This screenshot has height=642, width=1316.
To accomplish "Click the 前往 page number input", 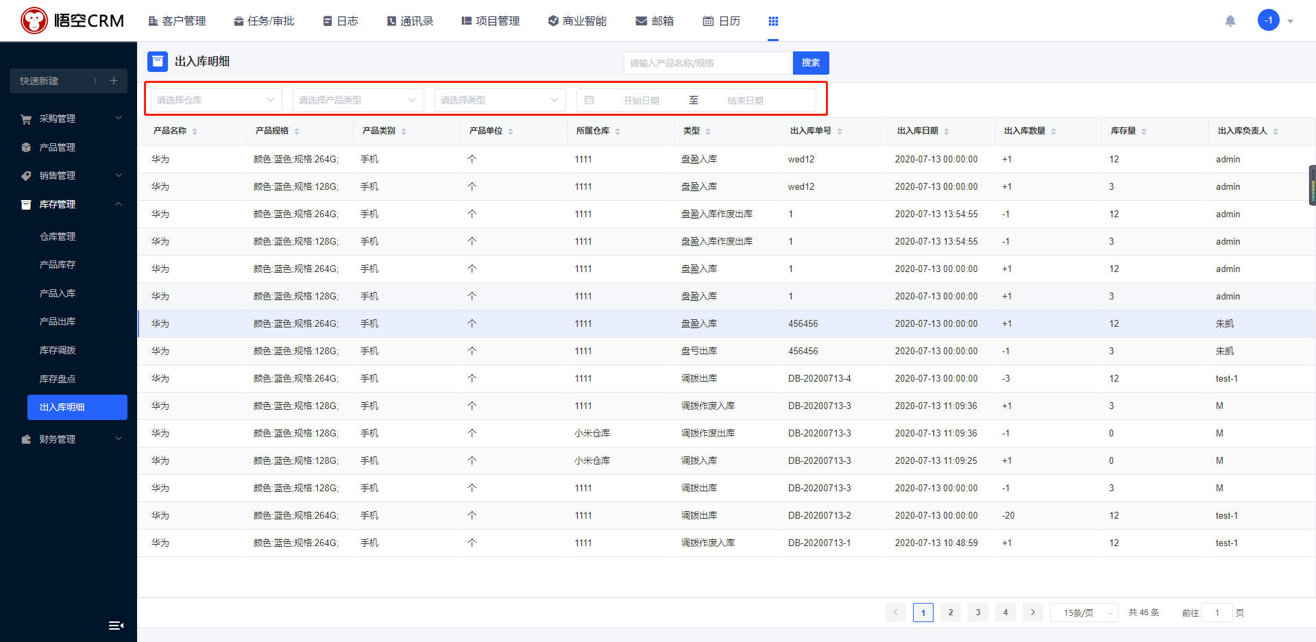I will [x=1217, y=613].
